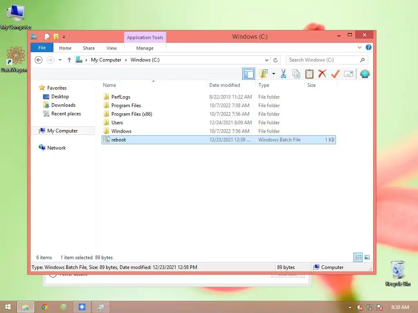Screen dimensions: 418x313
Task: Switch to Large icons view button
Action: pos(367,258)
